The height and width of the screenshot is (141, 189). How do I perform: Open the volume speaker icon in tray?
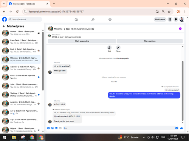pyautogui.click(x=153, y=137)
